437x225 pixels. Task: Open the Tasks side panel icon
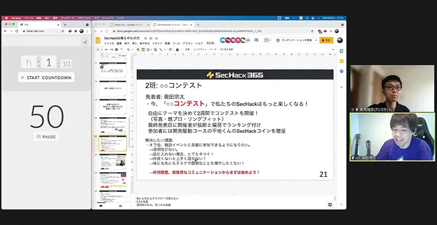pyautogui.click(x=341, y=71)
